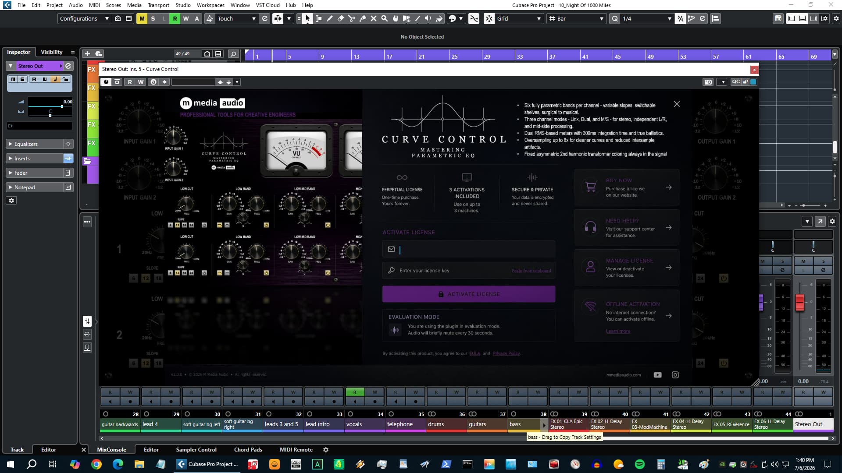Switch to Sampler Control tab

coord(196,450)
